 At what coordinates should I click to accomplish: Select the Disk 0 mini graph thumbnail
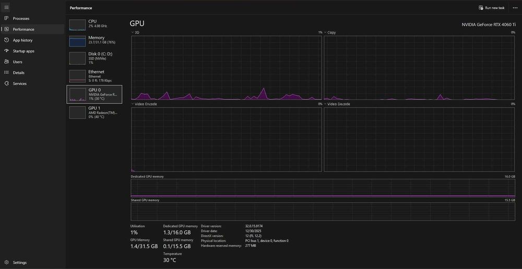77,58
